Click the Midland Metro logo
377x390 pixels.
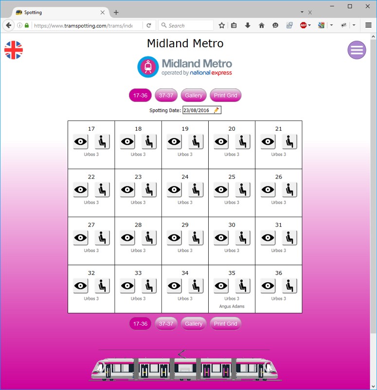tap(185, 67)
